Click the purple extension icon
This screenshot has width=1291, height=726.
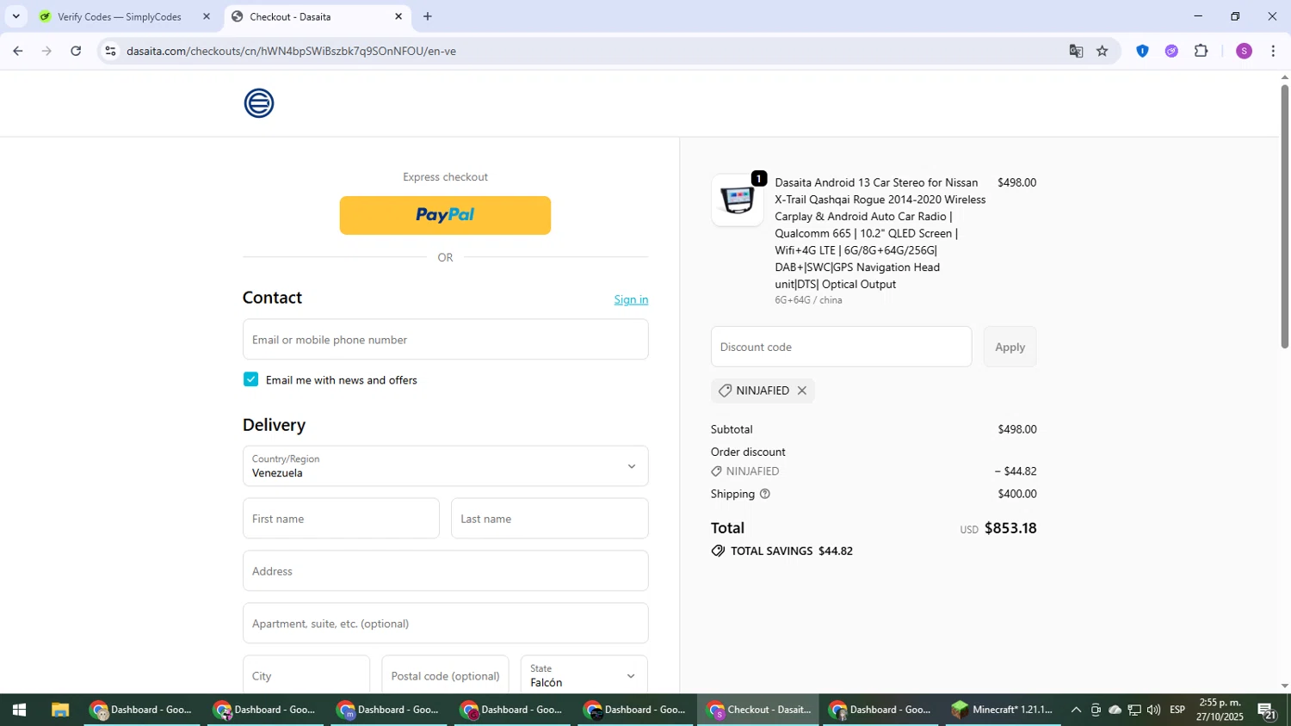click(x=1171, y=51)
